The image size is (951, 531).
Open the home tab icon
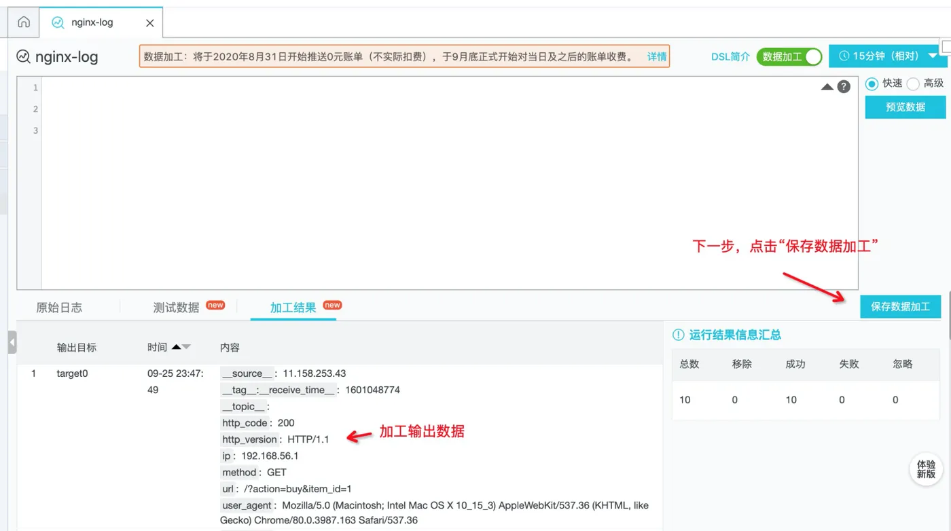point(24,22)
